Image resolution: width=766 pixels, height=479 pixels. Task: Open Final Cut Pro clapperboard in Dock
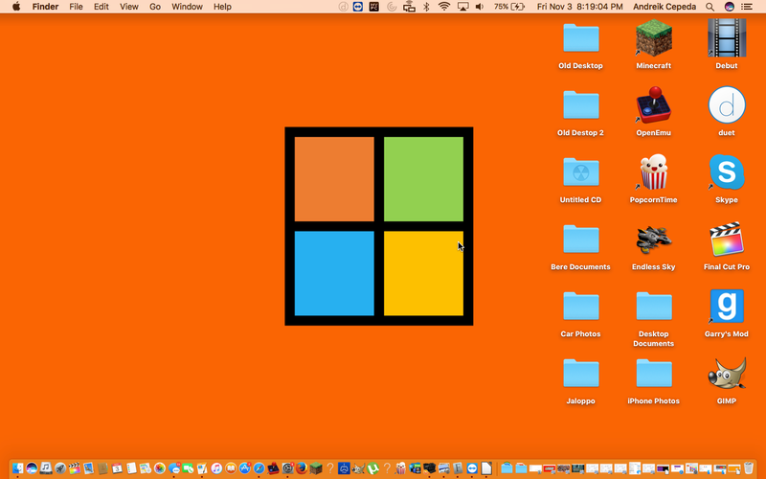[75, 468]
